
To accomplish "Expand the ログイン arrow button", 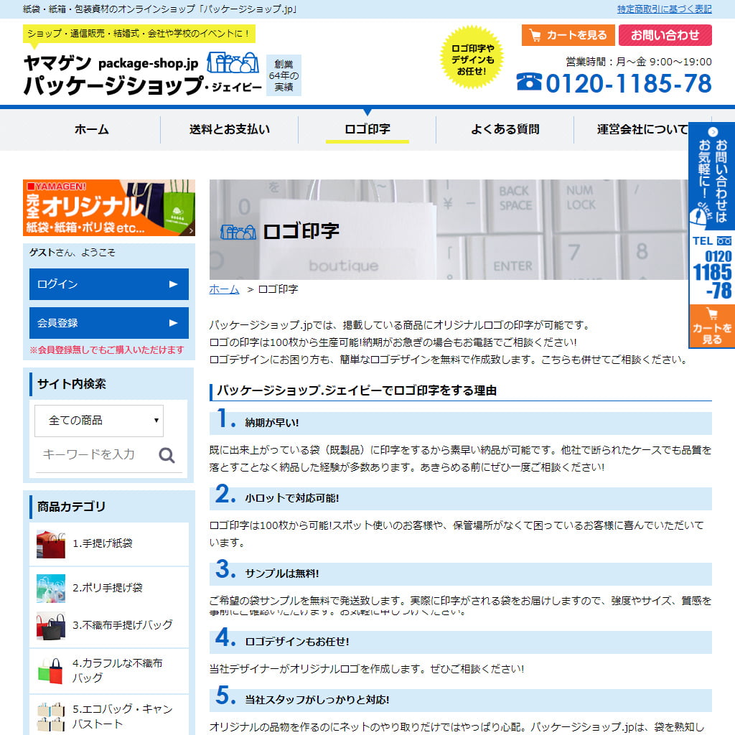I will [x=173, y=284].
